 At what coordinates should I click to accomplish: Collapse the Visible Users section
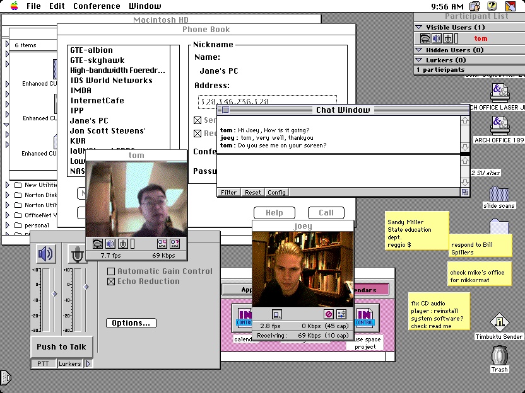pos(419,28)
